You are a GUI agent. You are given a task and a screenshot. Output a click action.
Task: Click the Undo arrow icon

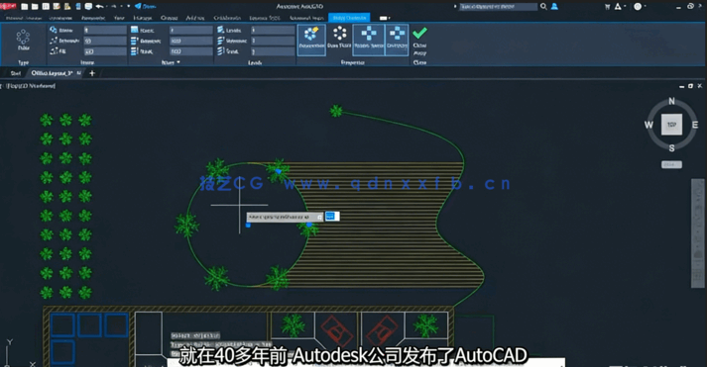[99, 6]
